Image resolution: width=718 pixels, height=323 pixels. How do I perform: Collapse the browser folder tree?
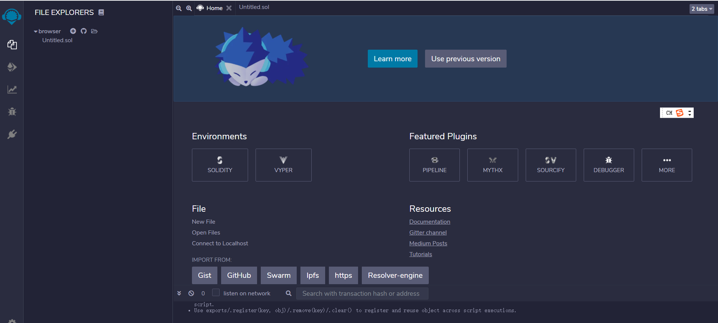pos(36,31)
